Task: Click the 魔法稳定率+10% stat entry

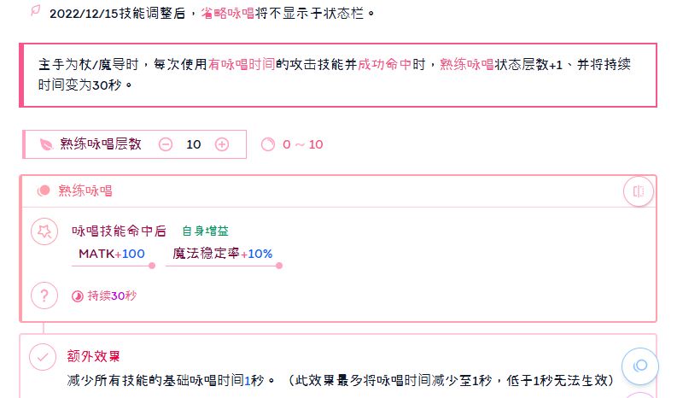Action: coord(223,254)
